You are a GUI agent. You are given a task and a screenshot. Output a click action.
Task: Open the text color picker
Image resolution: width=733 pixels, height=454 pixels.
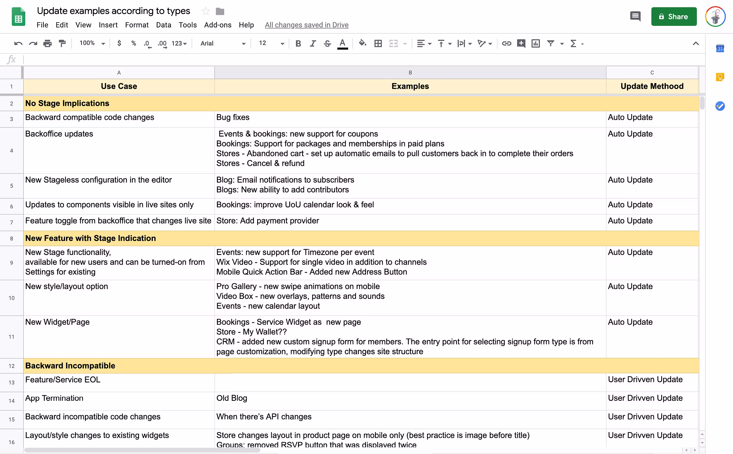tap(342, 44)
